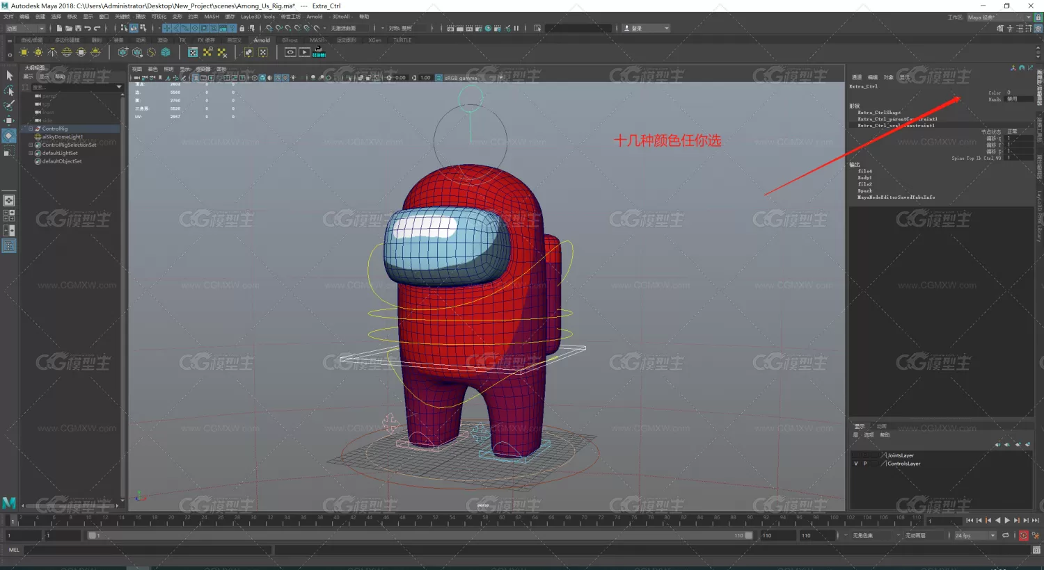Screen dimensions: 1044x570
Task: Create Arnold skydome light from shelf
Action: (x=67, y=52)
